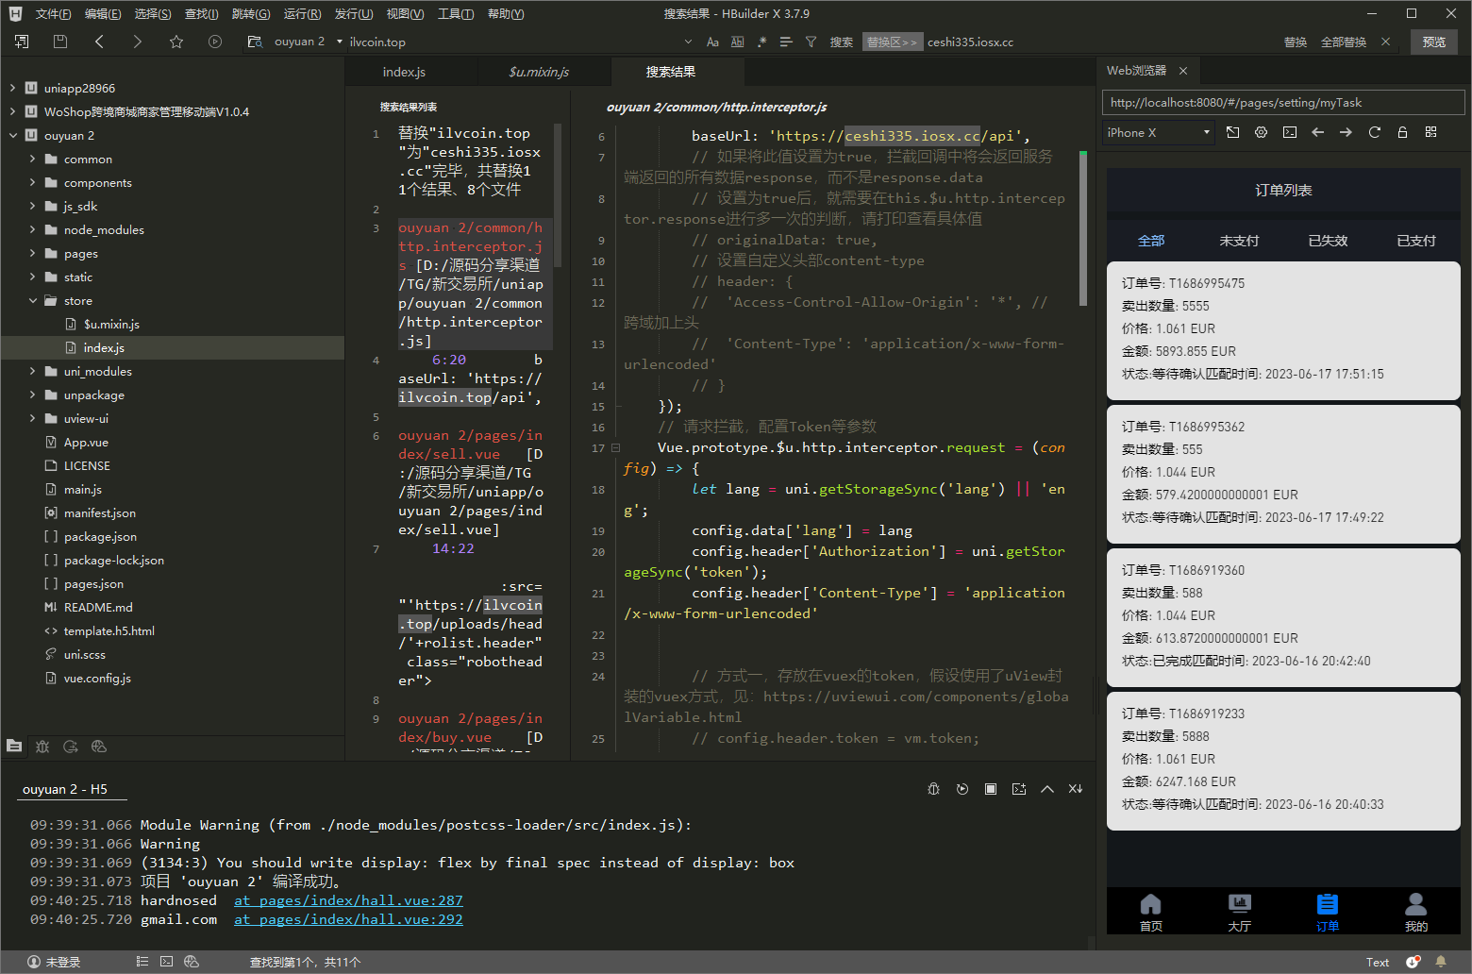
Task: Expand the node_modules folder
Action: [33, 229]
